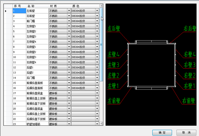
Task: Click the 右前壁 label in diagram
Action: [x=189, y=101]
